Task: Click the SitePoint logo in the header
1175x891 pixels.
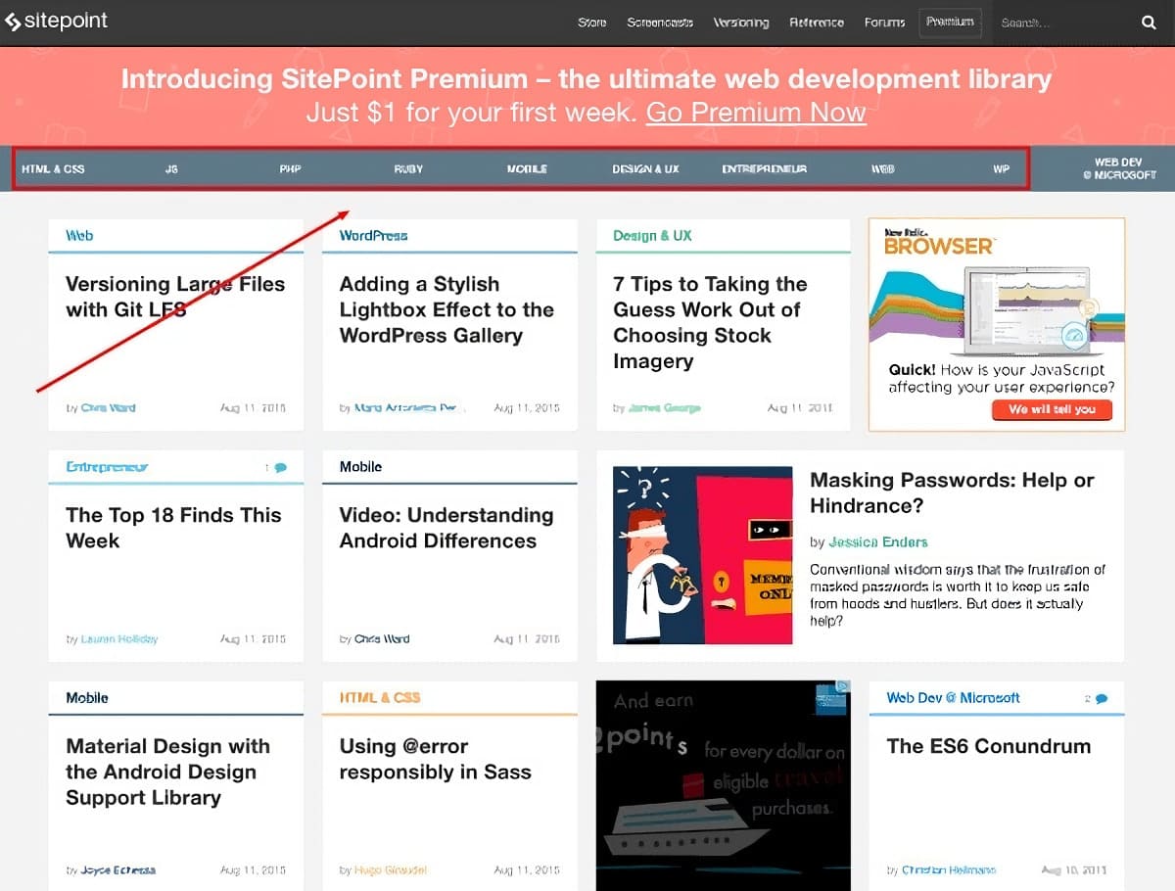Action: [x=57, y=22]
